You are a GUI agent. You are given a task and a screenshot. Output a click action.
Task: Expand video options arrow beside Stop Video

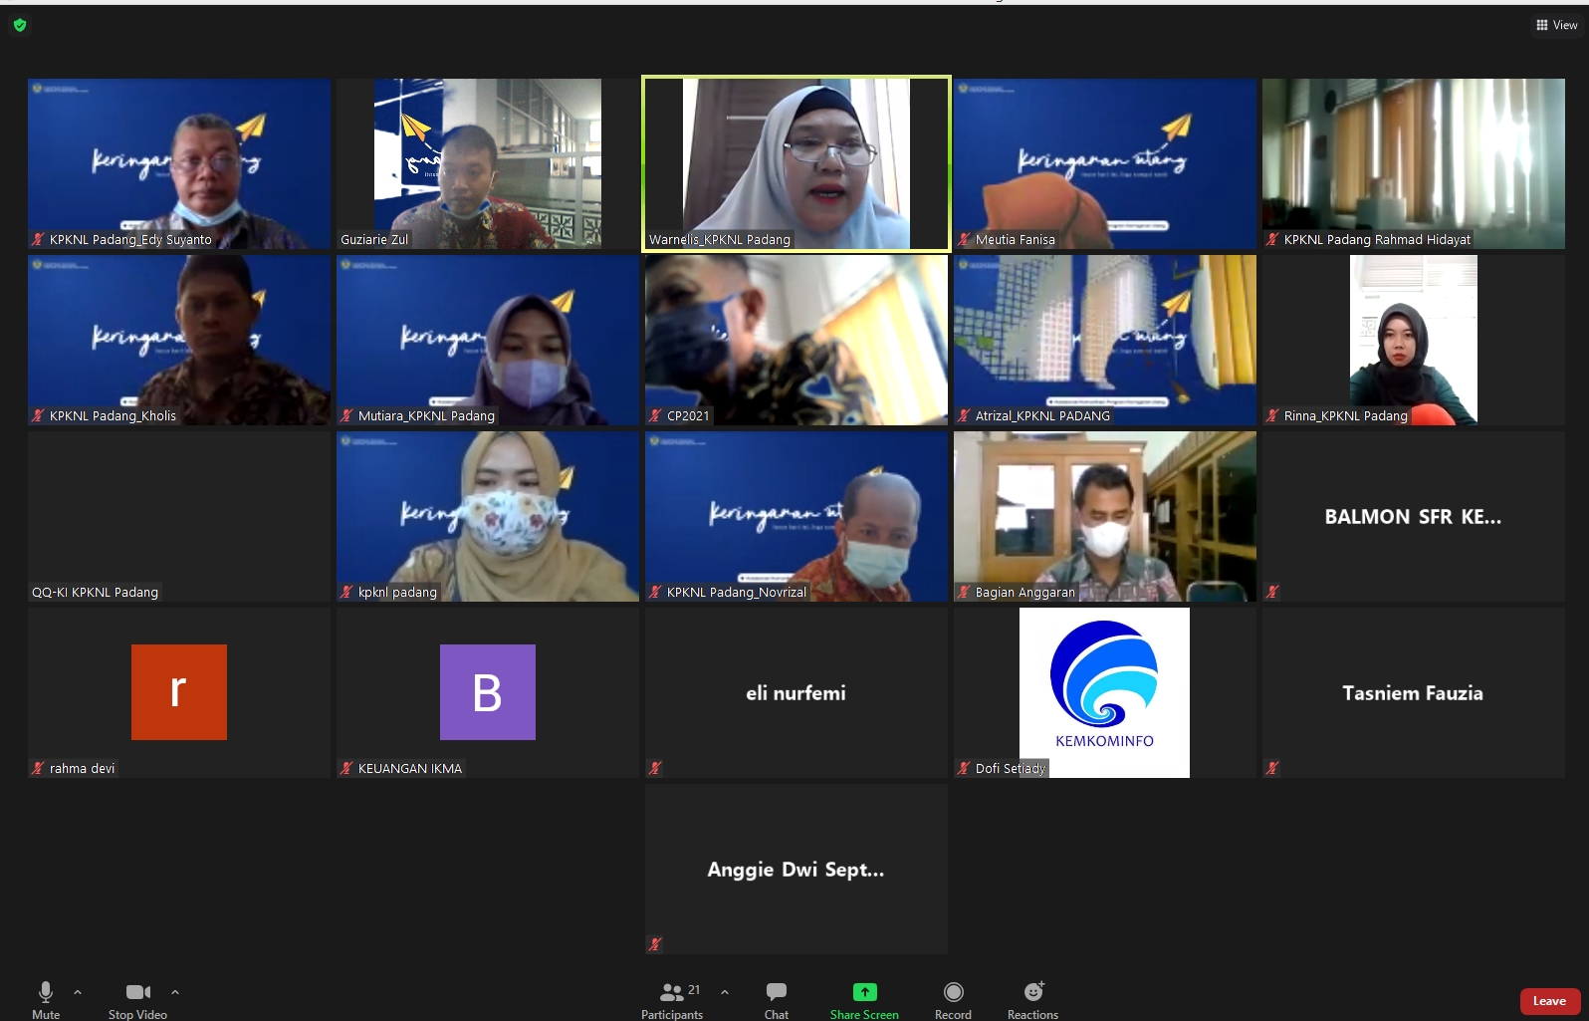click(x=175, y=992)
